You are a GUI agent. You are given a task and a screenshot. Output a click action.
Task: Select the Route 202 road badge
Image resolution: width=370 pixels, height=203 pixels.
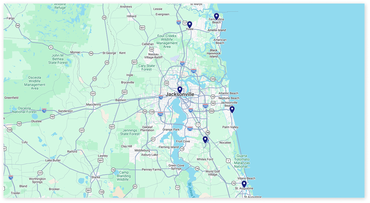[x=211, y=111]
